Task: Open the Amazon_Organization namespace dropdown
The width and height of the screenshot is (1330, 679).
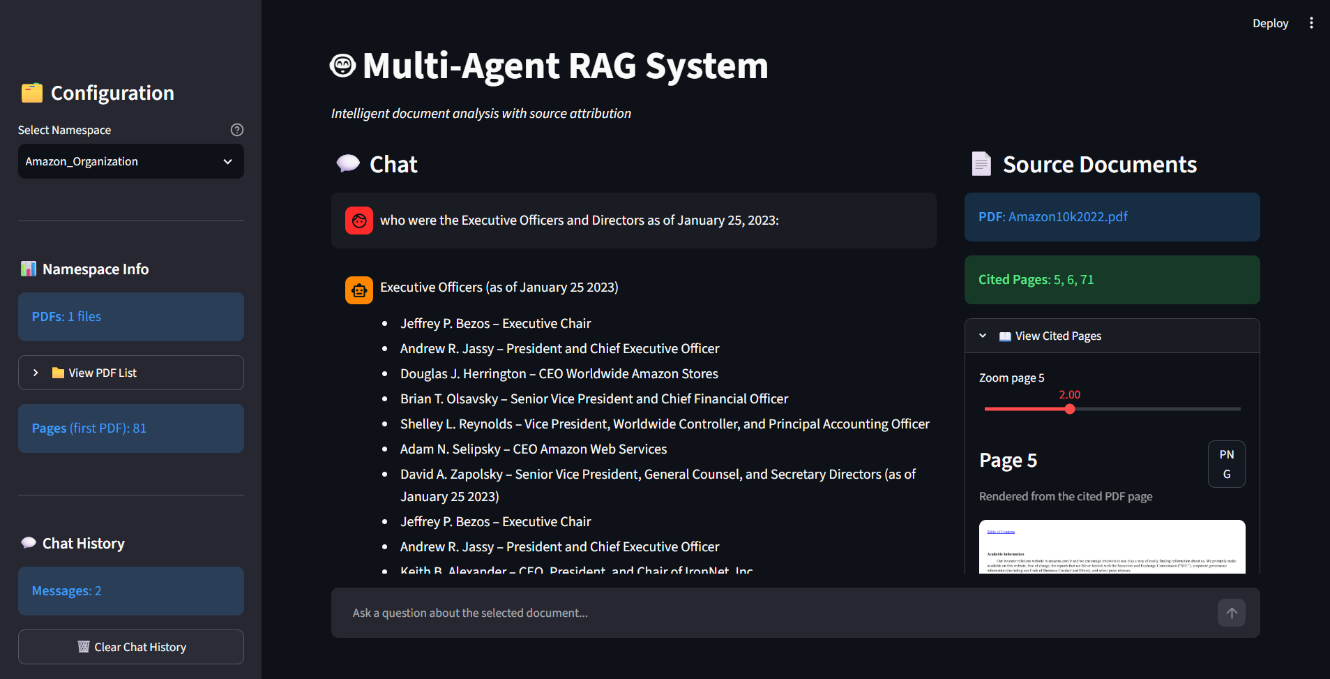Action: (x=131, y=161)
